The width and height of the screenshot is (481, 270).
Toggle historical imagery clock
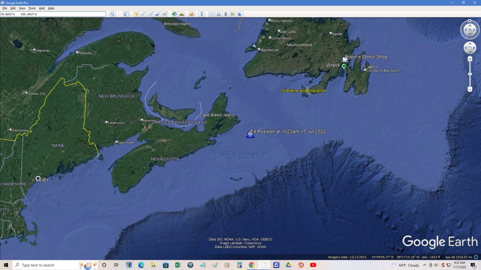point(175,14)
